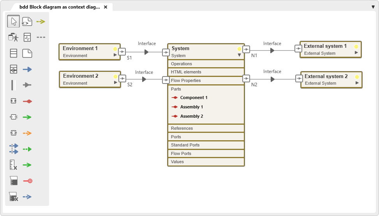The height and width of the screenshot is (216, 379).
Task: Click the yellow status dot on System block
Action: [239, 49]
